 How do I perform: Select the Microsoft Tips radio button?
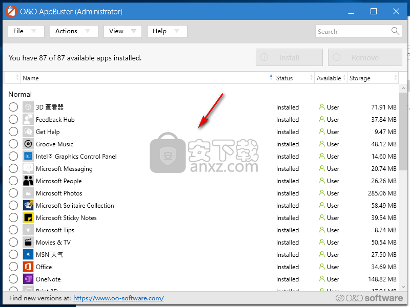click(13, 230)
